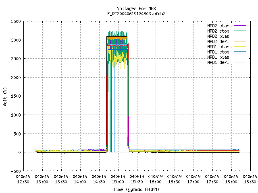258x193 pixels.
Task: Click the NPD1 stop legend label
Action: click(x=218, y=52)
